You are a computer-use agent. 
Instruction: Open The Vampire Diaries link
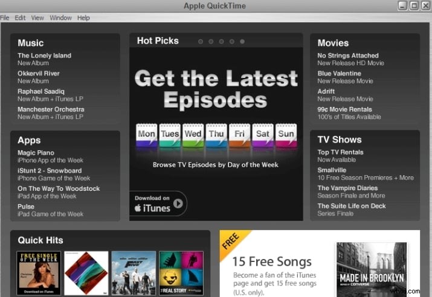pos(351,191)
